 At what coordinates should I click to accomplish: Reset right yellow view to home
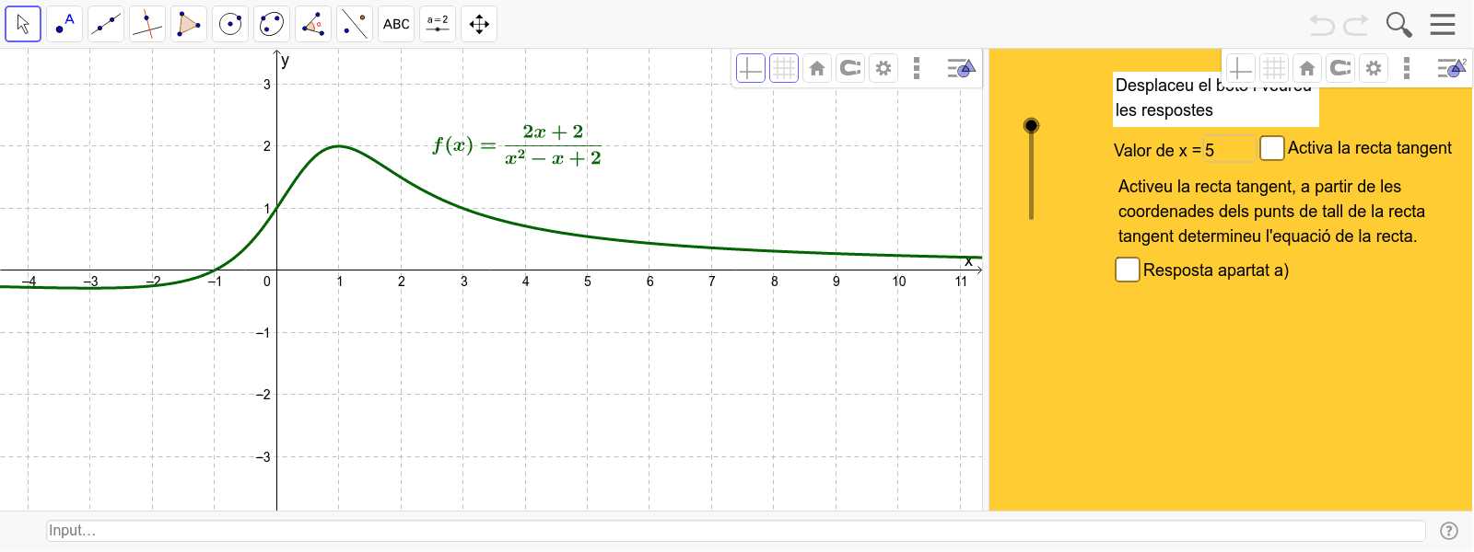click(x=1307, y=68)
